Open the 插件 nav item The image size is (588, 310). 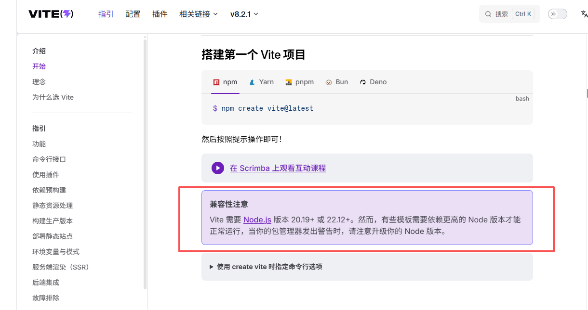[160, 14]
